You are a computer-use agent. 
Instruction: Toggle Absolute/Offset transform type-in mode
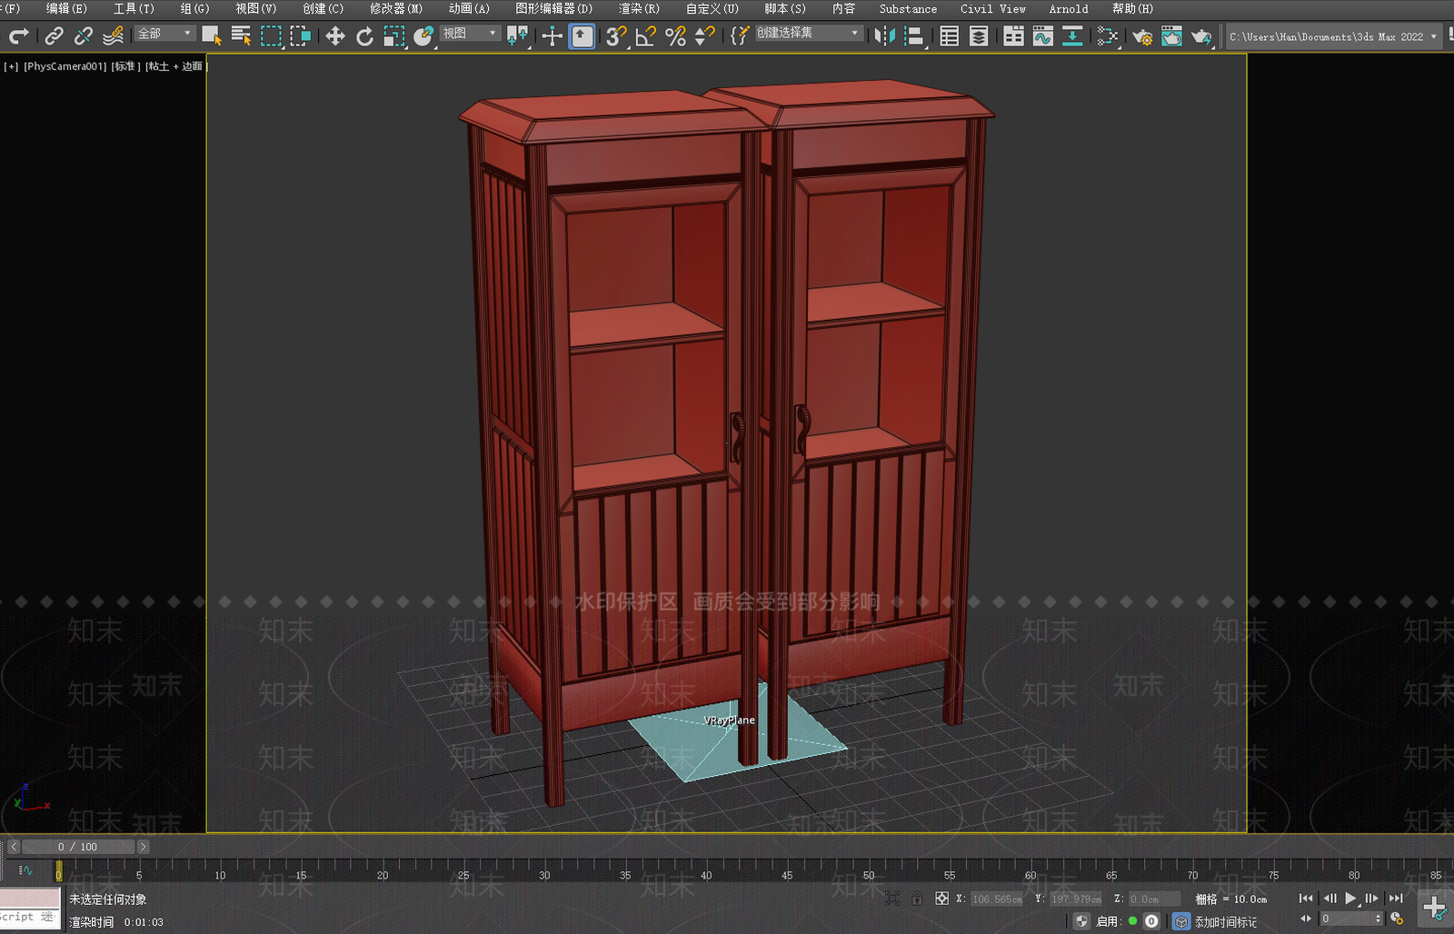(x=942, y=899)
